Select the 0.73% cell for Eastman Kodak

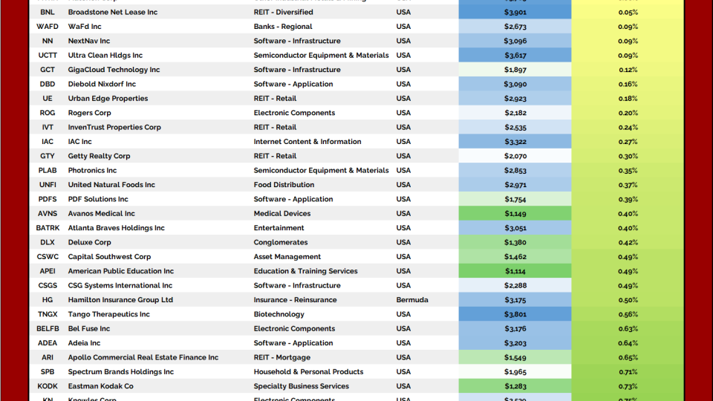pos(628,386)
